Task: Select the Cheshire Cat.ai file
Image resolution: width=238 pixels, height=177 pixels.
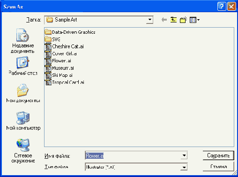Action: click(x=64, y=46)
